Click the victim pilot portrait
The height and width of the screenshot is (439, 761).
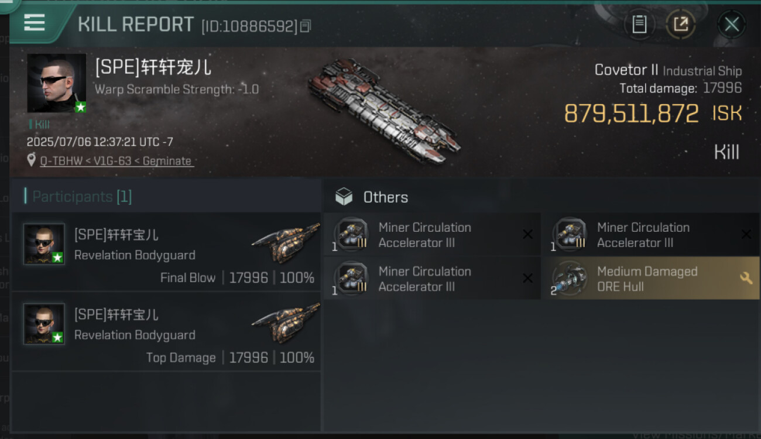56,83
